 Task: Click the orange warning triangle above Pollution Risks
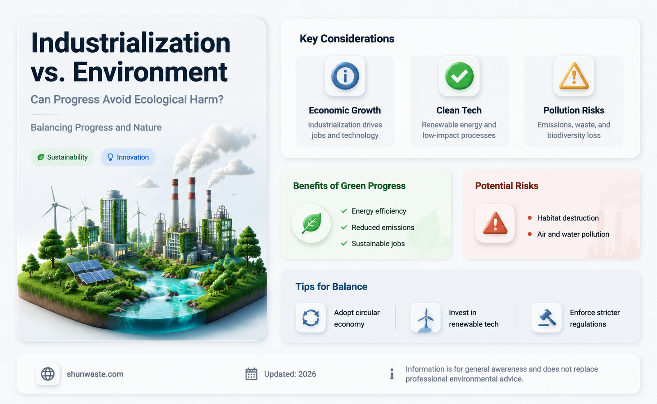[574, 76]
